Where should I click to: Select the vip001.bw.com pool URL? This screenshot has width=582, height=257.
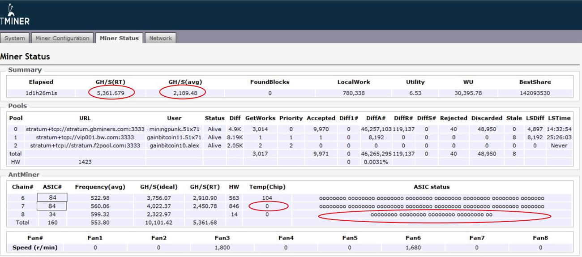click(x=85, y=137)
